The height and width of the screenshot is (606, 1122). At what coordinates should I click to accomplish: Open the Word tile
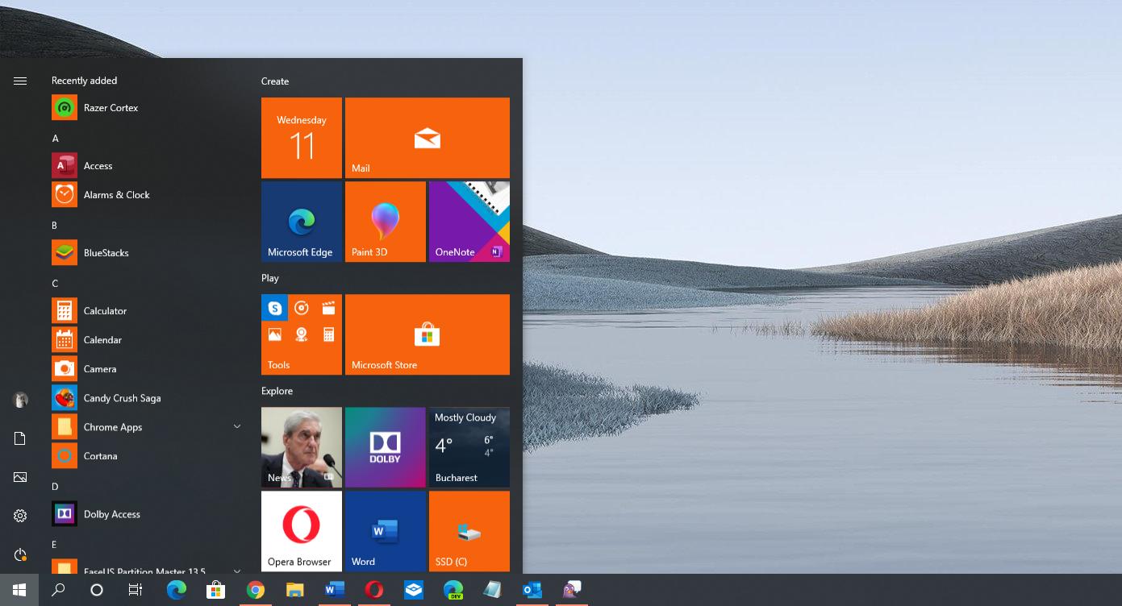tap(386, 531)
